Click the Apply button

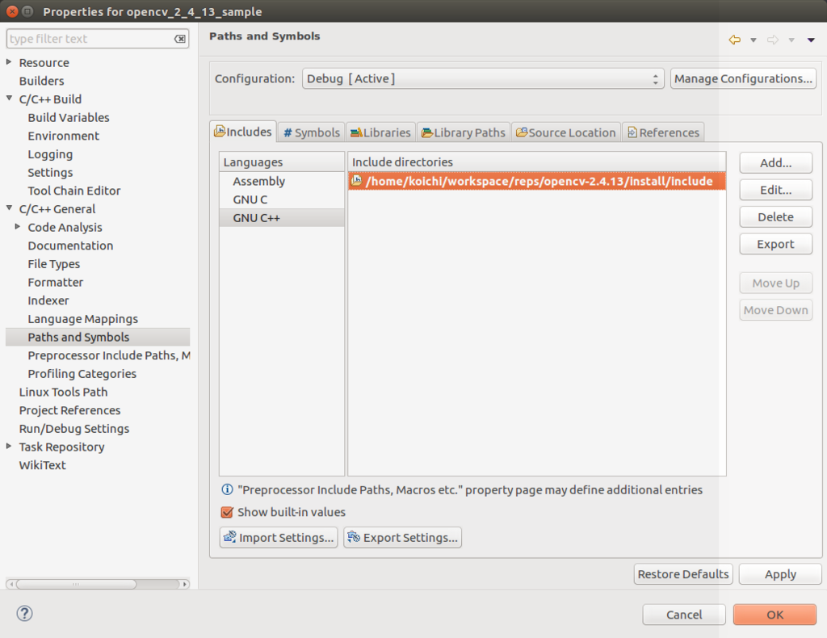coord(780,573)
